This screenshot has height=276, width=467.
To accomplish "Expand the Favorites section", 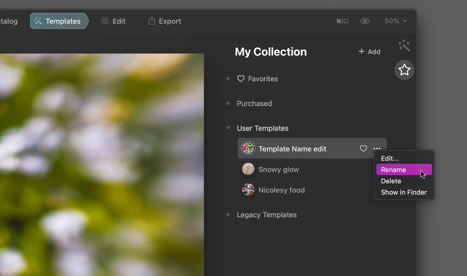I will pyautogui.click(x=228, y=79).
